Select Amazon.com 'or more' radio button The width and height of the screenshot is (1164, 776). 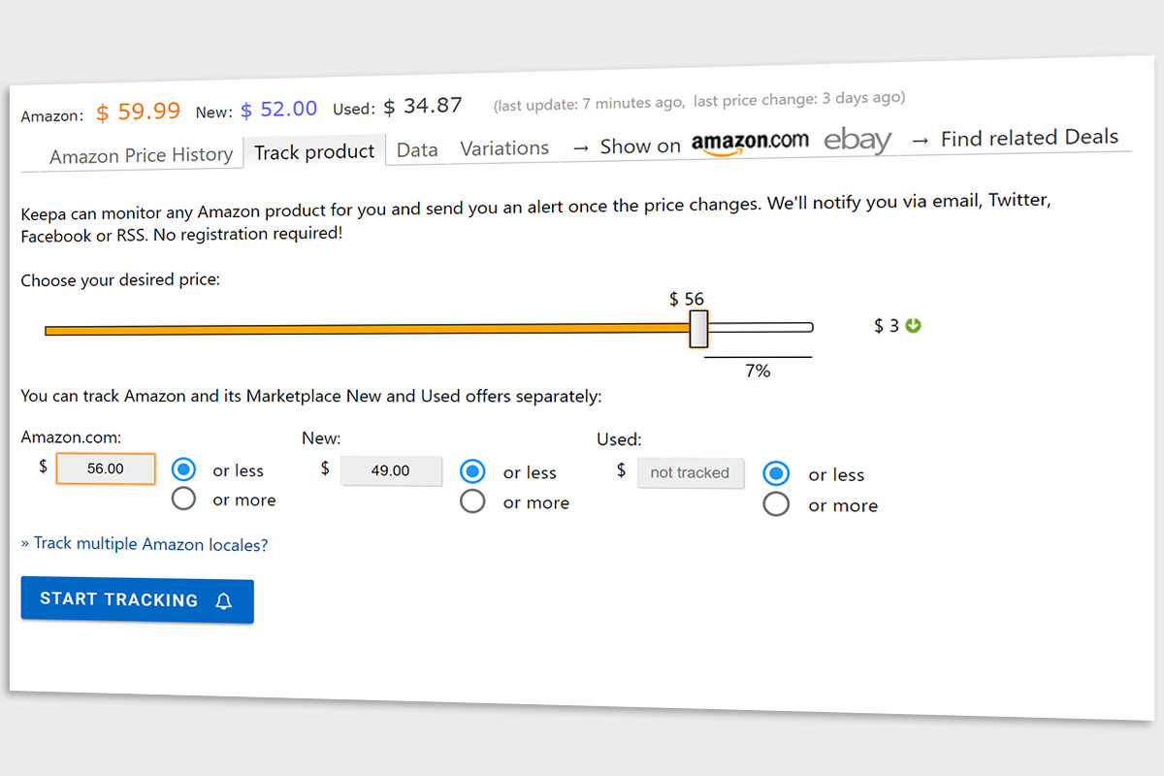coord(184,500)
